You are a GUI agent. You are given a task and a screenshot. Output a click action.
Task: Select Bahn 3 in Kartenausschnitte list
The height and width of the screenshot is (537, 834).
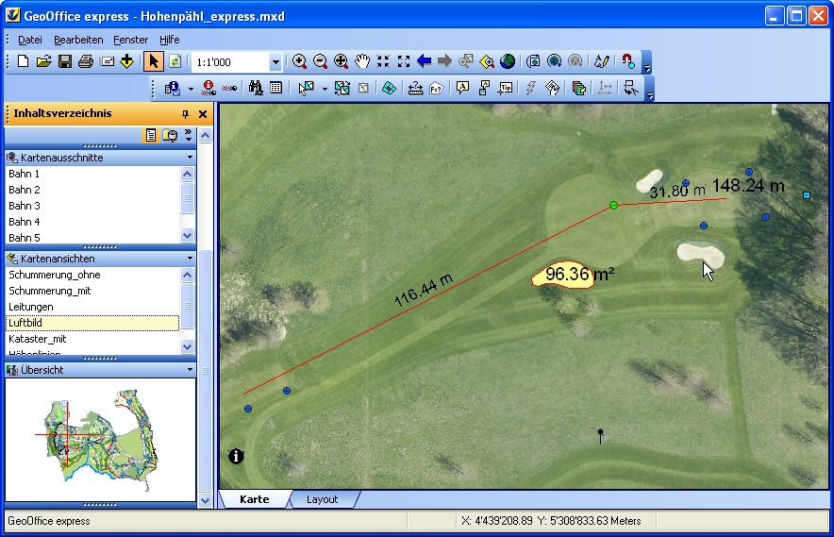25,206
